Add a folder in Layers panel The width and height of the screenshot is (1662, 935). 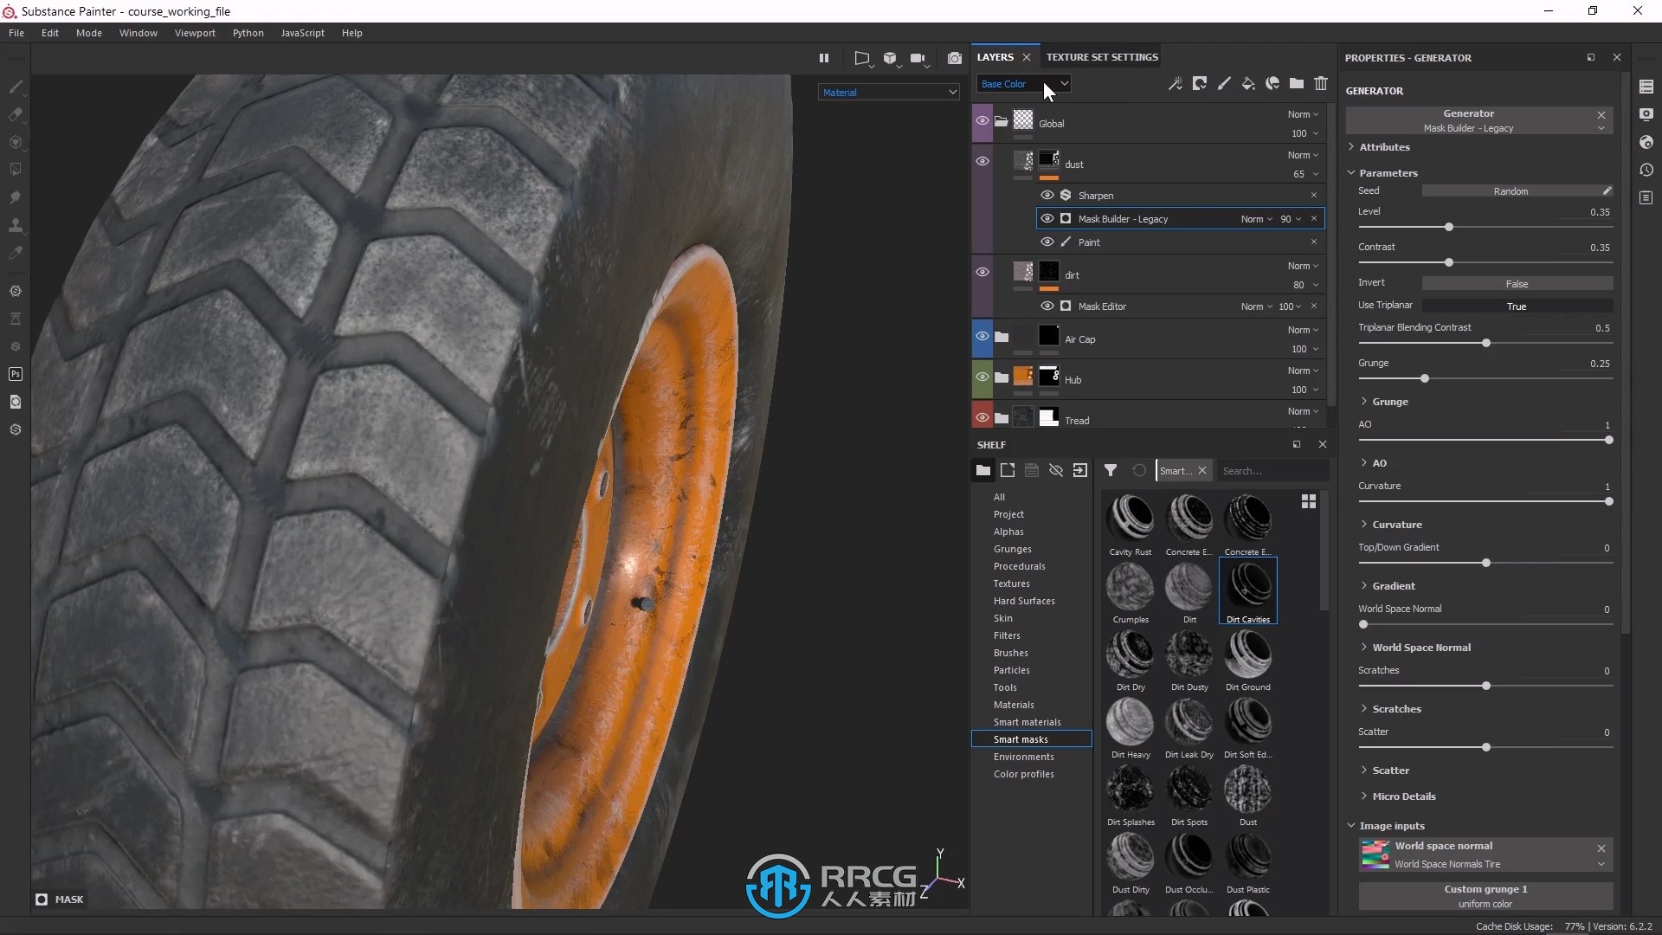pos(1297,84)
